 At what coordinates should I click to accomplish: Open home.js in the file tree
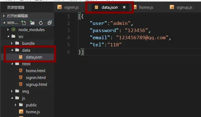click(27, 112)
